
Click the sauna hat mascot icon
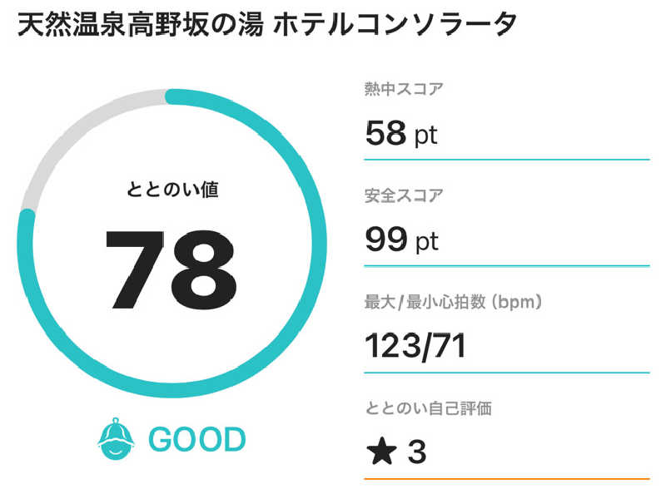117,438
